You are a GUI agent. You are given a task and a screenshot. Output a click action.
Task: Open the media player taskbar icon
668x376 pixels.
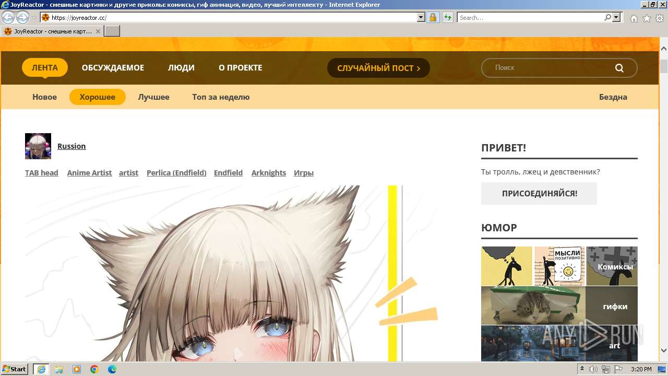coord(77,369)
